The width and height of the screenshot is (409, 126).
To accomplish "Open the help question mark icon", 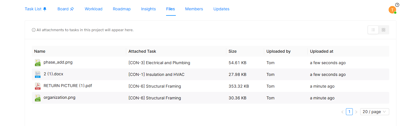I will tap(397, 5).
